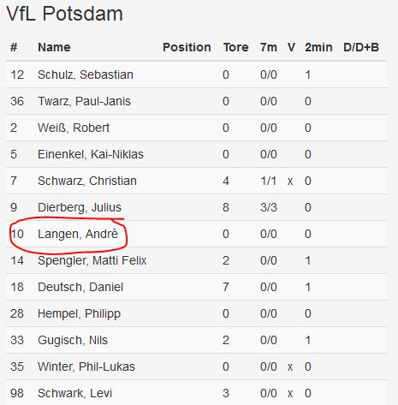Select player Dierberg, Julius

(80, 207)
